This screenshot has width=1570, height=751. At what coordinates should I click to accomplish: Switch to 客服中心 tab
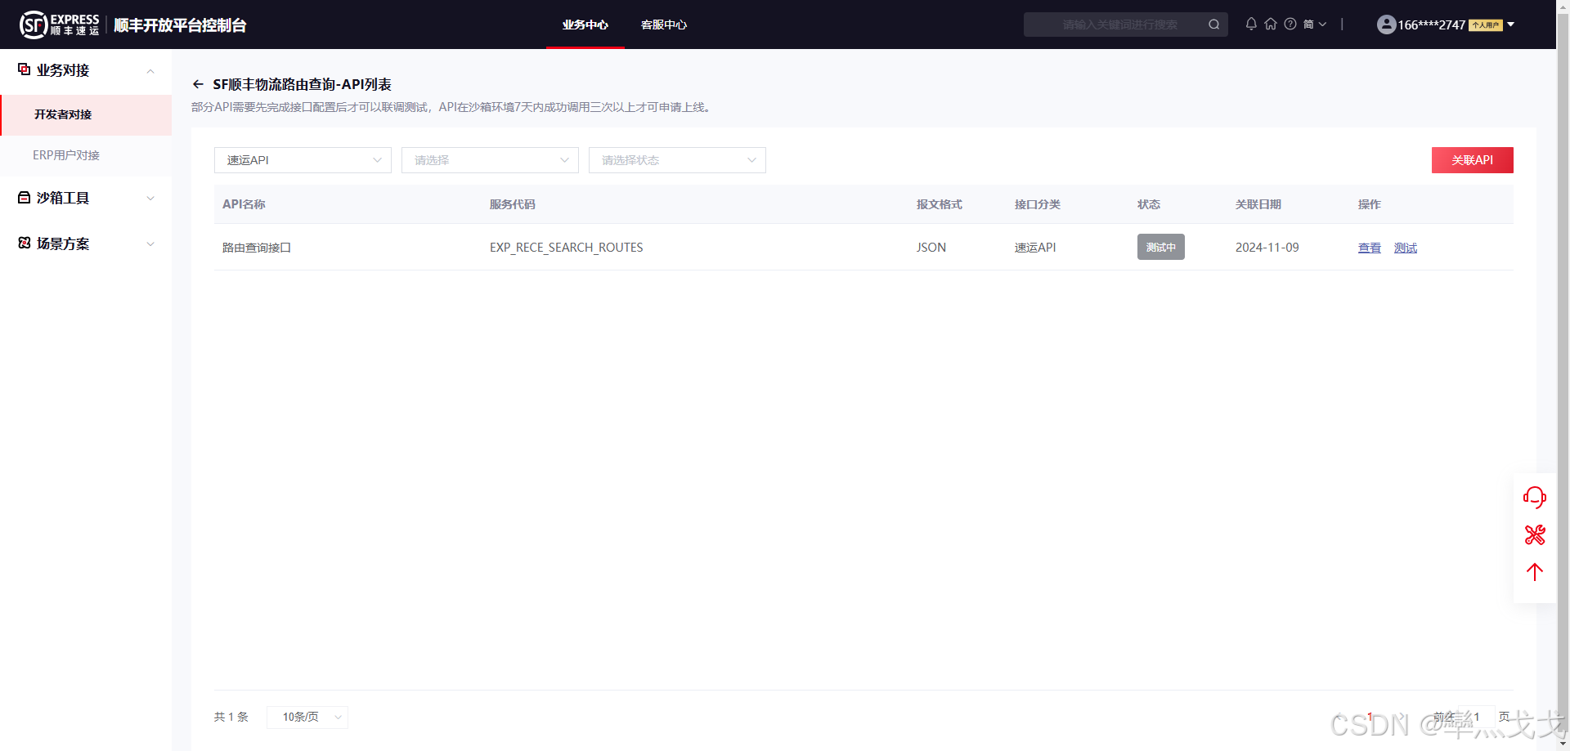pos(664,25)
